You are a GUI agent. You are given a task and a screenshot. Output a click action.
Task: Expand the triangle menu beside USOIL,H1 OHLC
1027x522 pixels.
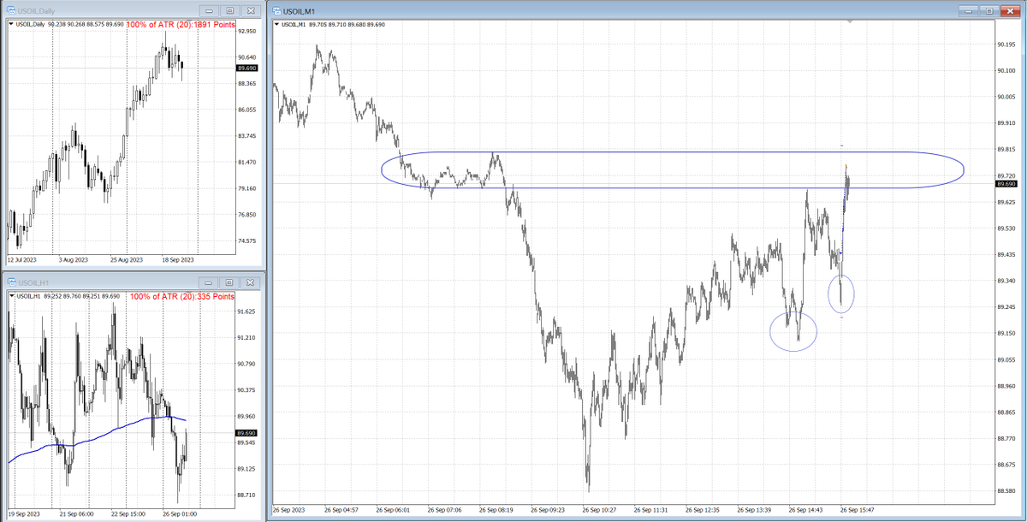[12, 296]
